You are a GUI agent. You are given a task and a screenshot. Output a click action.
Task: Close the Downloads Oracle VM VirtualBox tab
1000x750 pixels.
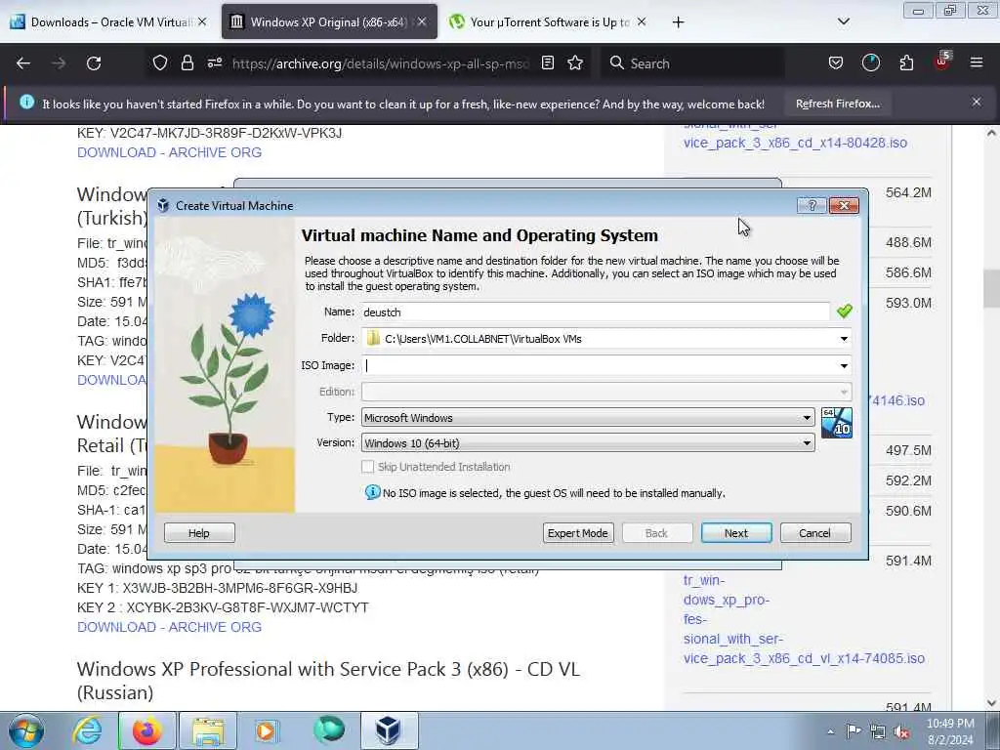pyautogui.click(x=202, y=21)
